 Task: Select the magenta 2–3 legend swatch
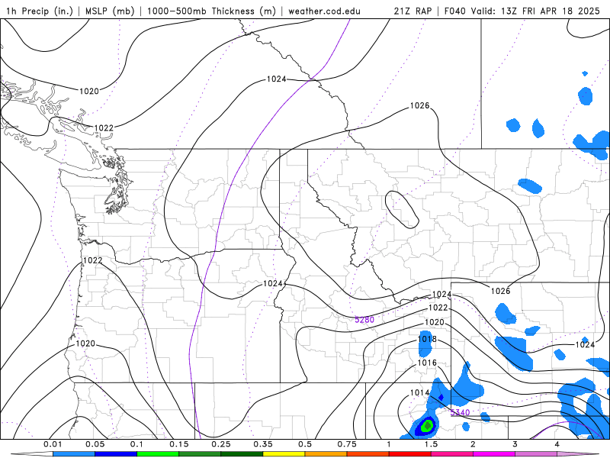point(494,454)
